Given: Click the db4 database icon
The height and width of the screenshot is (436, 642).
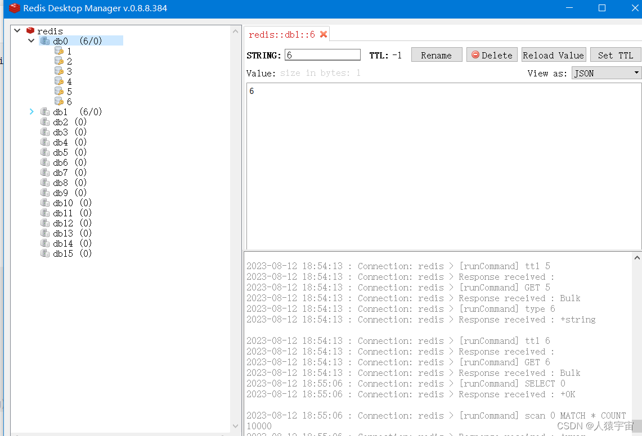Looking at the screenshot, I should [x=45, y=142].
